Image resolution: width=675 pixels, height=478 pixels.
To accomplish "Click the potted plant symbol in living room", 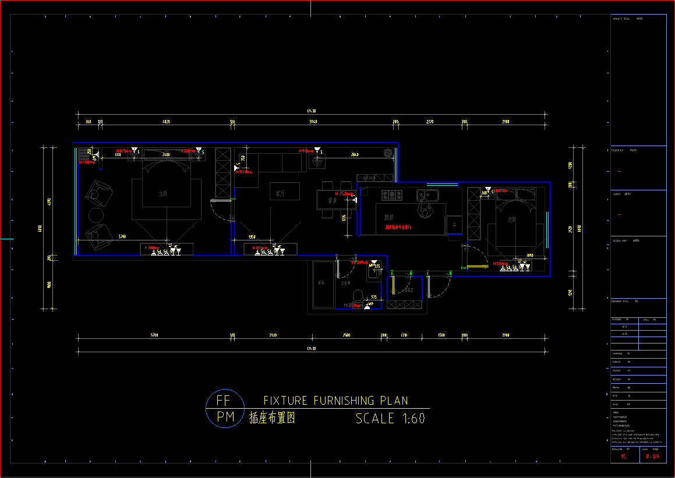I will [388, 153].
